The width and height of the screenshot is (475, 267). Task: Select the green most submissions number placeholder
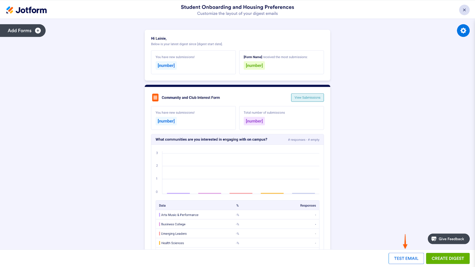pyautogui.click(x=254, y=65)
